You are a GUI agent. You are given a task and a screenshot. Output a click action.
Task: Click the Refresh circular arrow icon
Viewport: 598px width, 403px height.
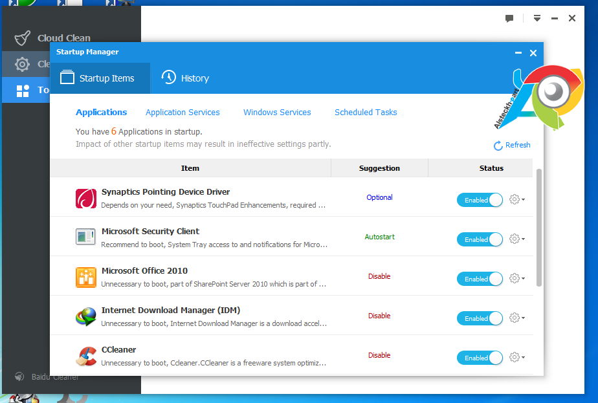point(498,146)
